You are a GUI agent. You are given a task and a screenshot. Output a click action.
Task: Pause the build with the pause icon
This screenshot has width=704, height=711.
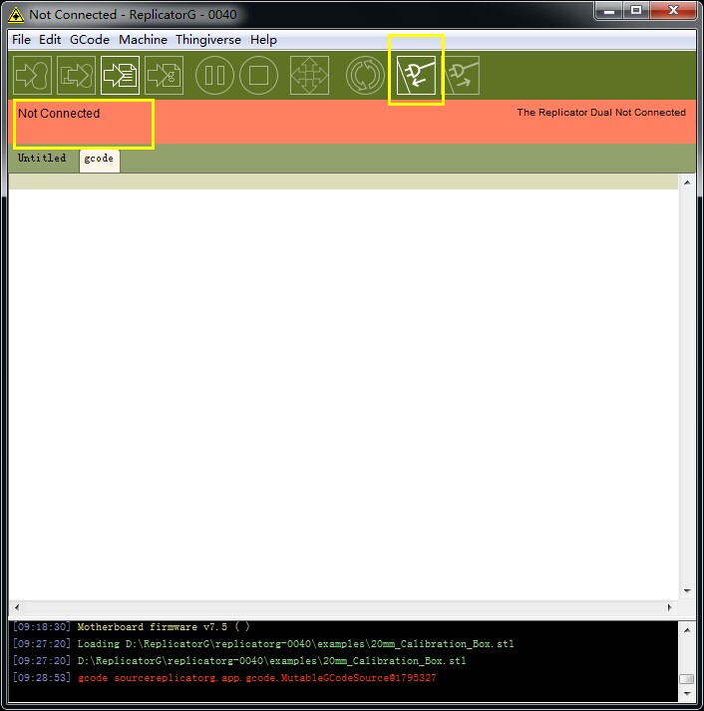(214, 75)
